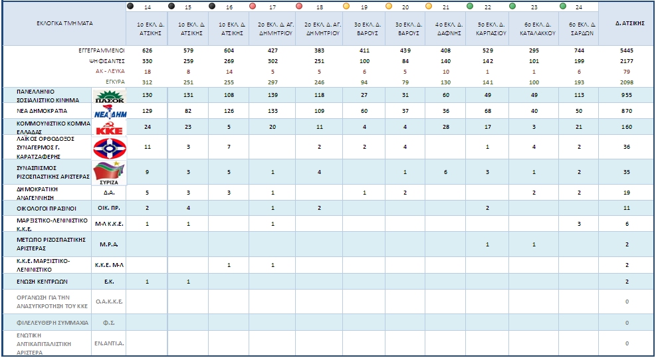Click the ΕΝΩΣΗ ΚΕΝΤΡΩΩΝ party name
The height and width of the screenshot is (358, 656).
pos(42,282)
